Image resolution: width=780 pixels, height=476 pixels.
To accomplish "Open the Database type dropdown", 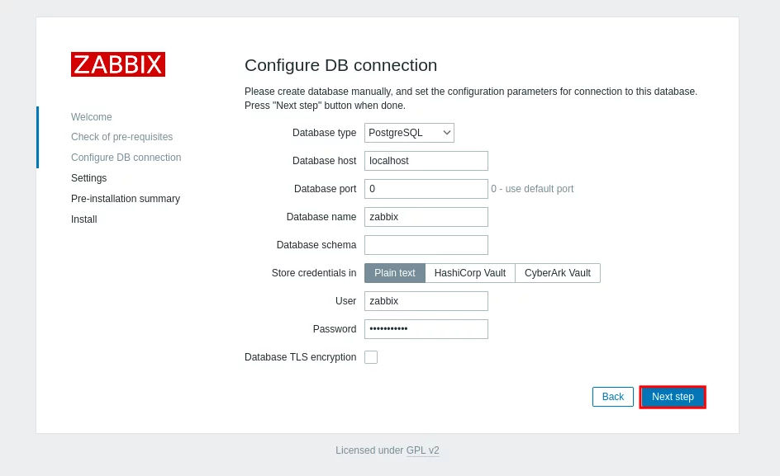I will click(409, 133).
